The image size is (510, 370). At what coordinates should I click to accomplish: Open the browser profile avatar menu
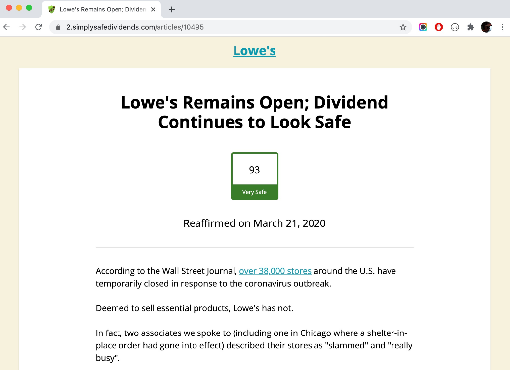click(x=486, y=27)
